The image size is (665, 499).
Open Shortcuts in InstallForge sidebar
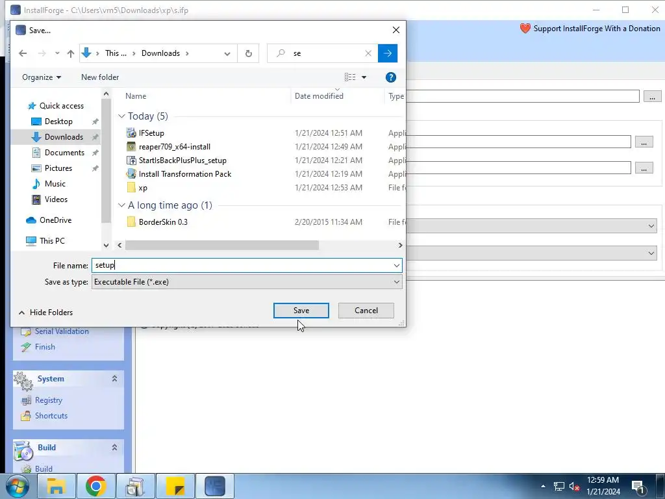51,416
